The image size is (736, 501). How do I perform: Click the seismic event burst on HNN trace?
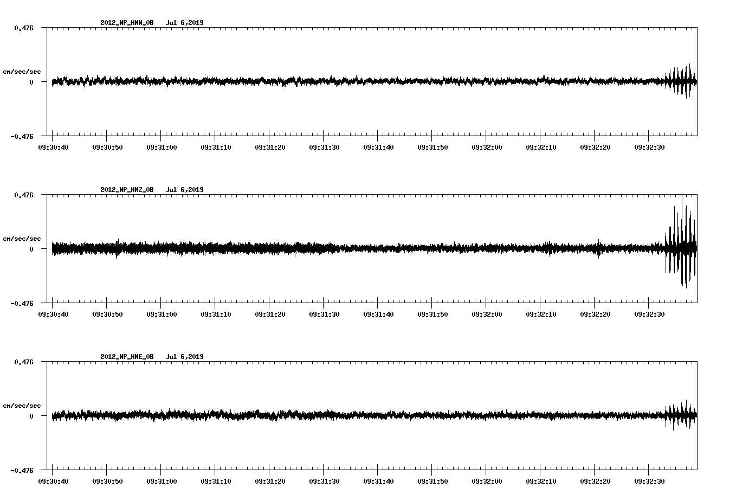(x=682, y=81)
